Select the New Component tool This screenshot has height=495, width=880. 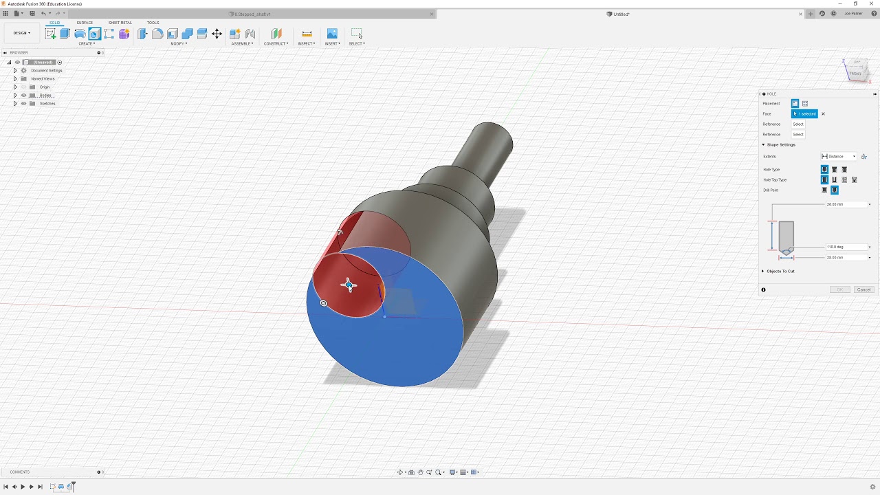235,34
